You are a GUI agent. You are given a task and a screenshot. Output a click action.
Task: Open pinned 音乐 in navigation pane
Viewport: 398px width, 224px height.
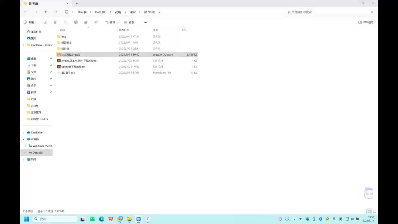tap(34, 86)
